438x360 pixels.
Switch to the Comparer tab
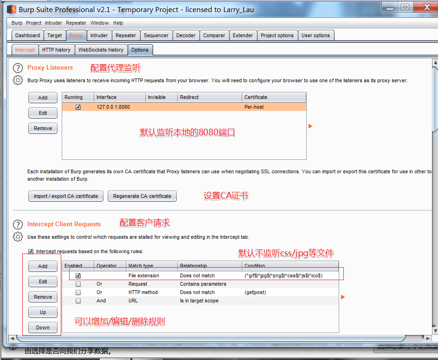(214, 35)
